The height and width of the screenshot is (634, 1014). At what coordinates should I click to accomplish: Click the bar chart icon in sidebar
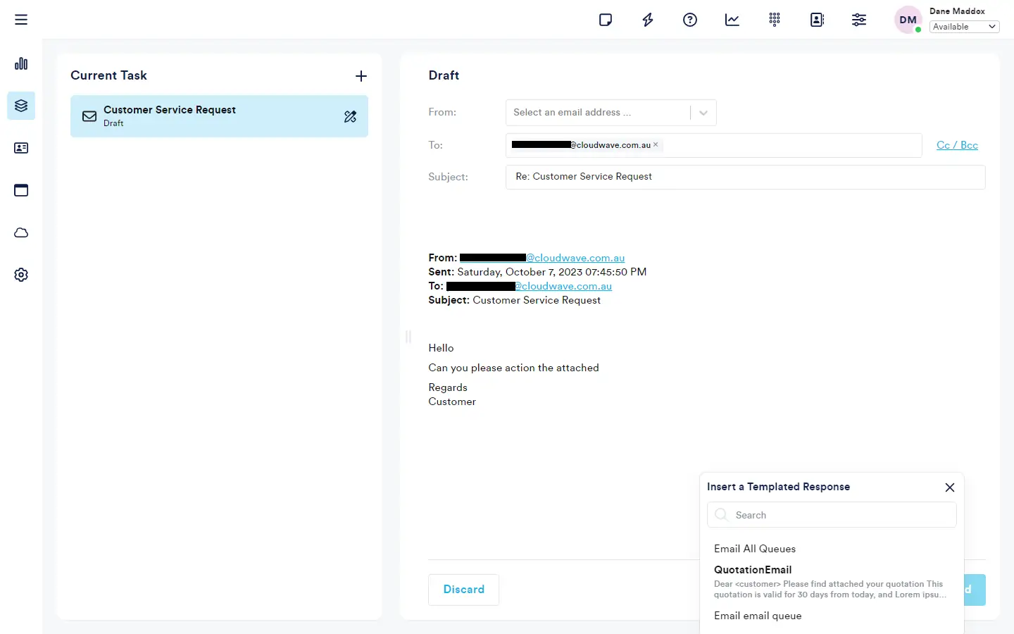21,63
